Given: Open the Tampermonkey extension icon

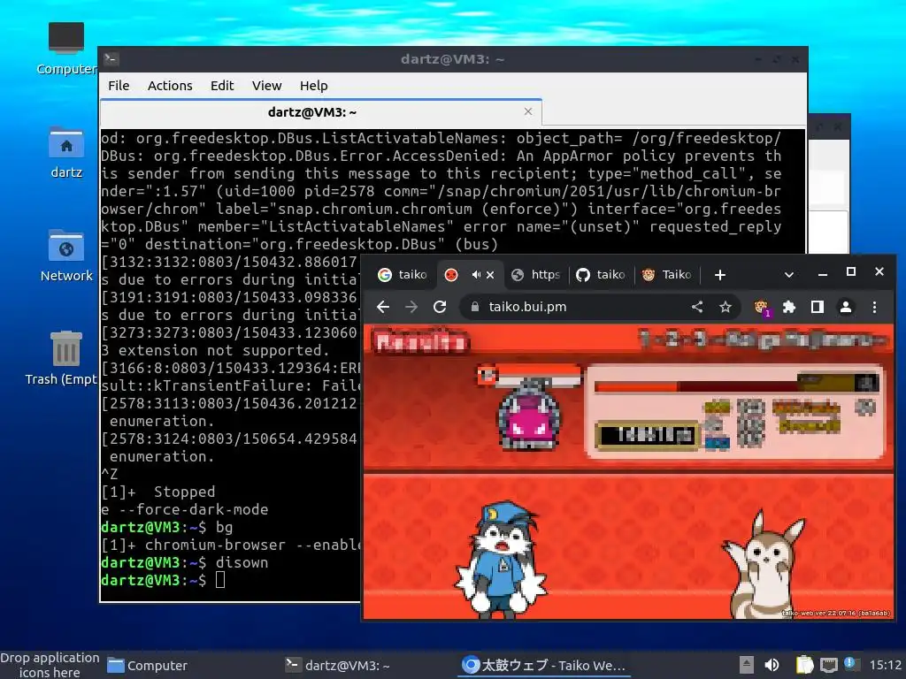Looking at the screenshot, I should tap(762, 308).
